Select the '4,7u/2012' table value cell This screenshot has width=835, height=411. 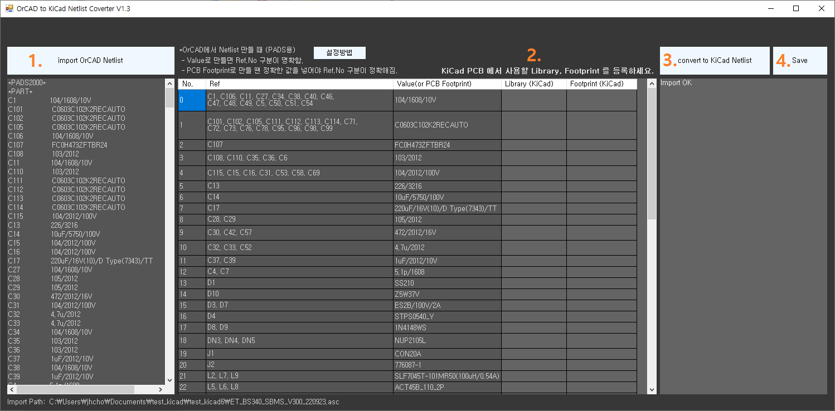447,247
